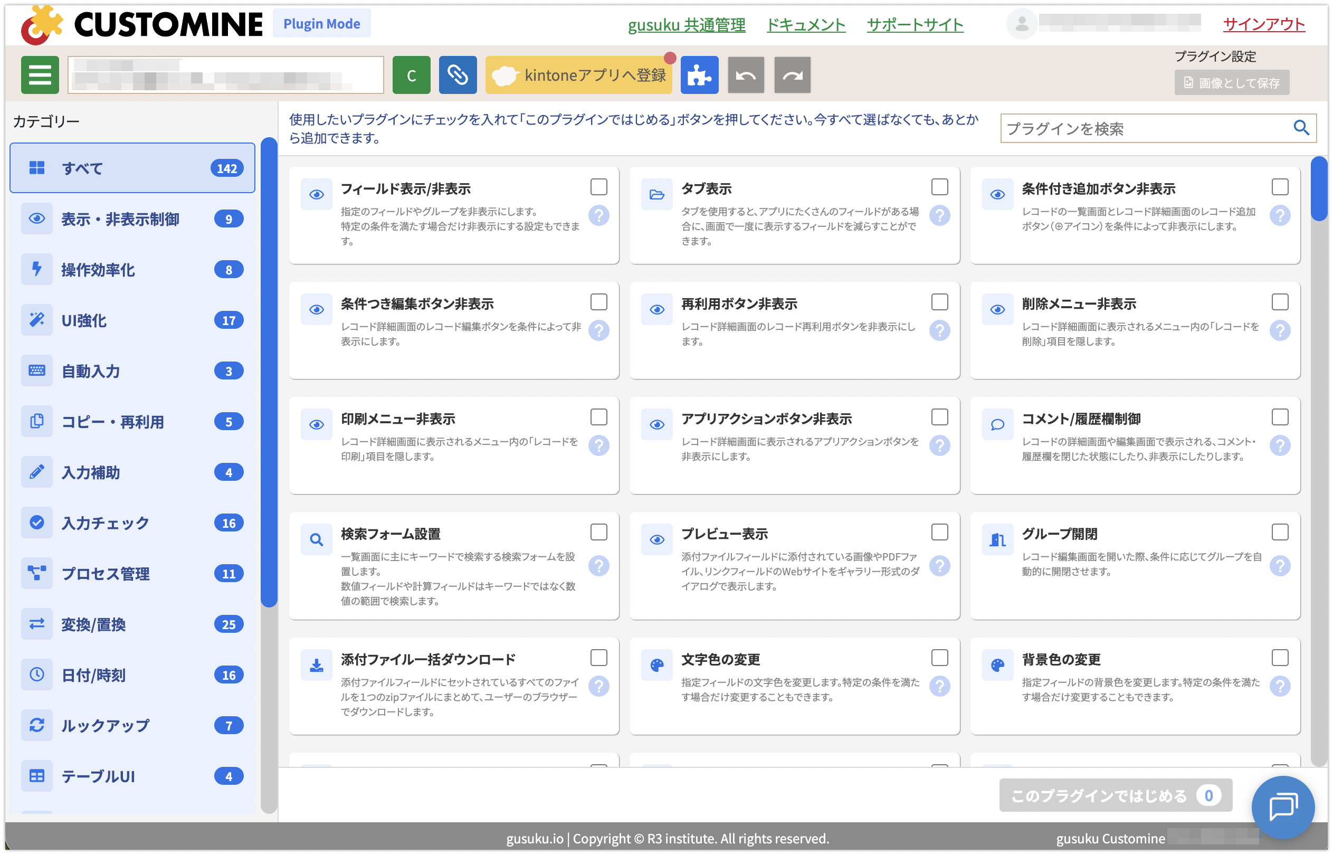Check the 背景色の変更 checkbox
This screenshot has height=855, width=1333.
1280,658
